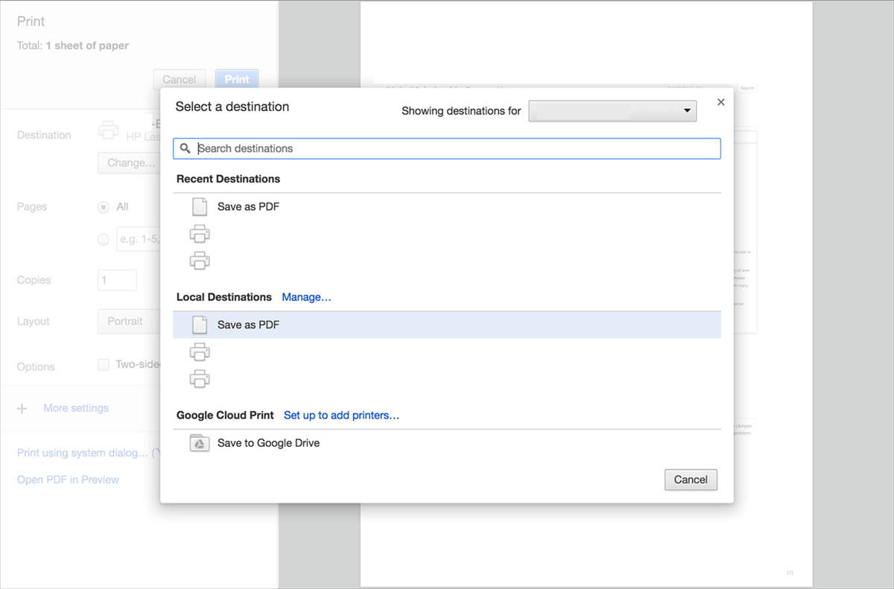Image resolution: width=894 pixels, height=589 pixels.
Task: Click Set up to add printers… link
Action: coord(341,416)
